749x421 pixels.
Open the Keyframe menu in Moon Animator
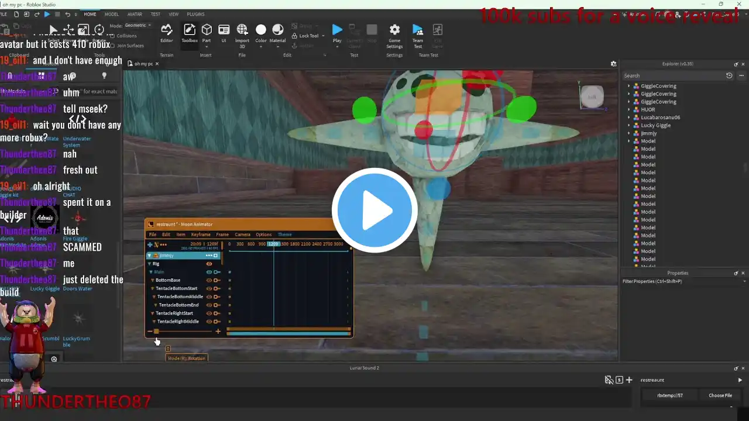(x=201, y=234)
